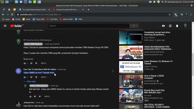Open the account avatar menu

185,25
